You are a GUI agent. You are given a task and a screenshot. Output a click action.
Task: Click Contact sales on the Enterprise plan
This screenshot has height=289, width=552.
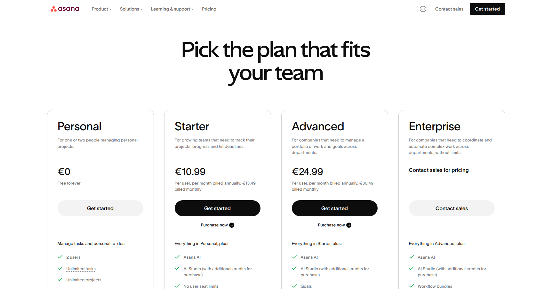point(452,208)
